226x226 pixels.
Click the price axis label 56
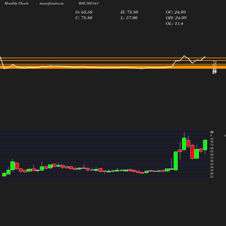click(212, 155)
